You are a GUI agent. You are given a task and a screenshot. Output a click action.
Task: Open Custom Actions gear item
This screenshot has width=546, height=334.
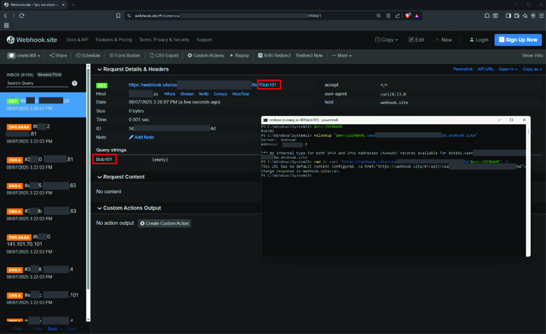(x=206, y=55)
